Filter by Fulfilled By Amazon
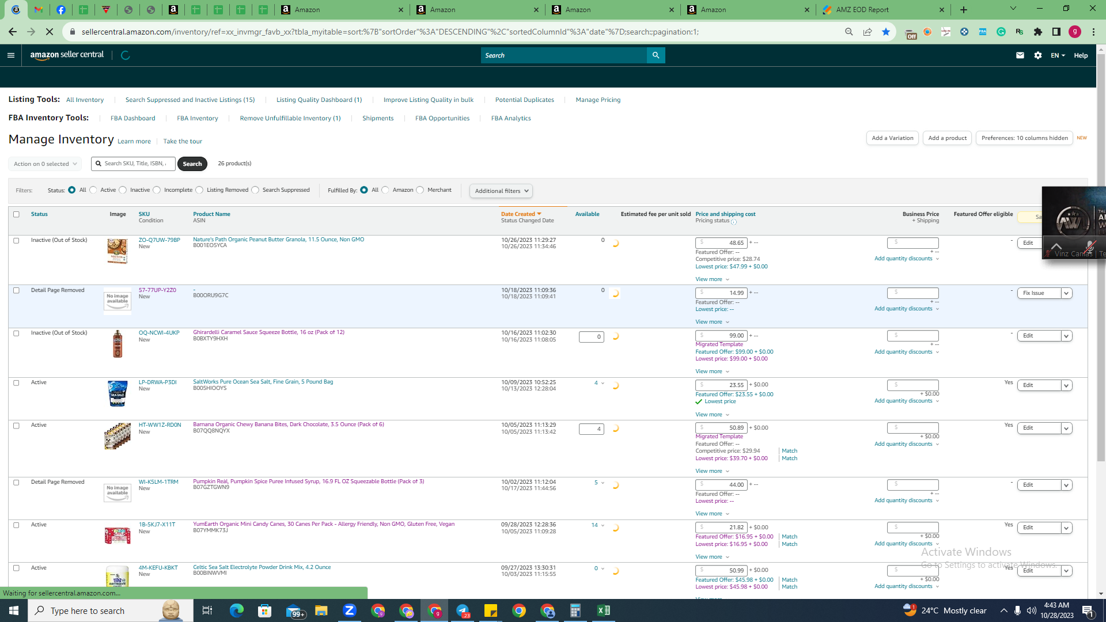 [385, 190]
